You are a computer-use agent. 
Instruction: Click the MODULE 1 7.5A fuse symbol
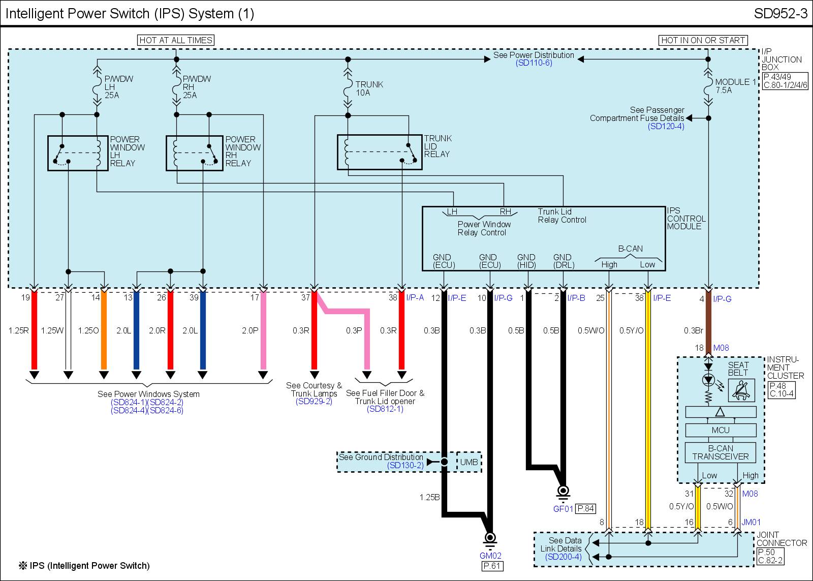click(x=708, y=86)
